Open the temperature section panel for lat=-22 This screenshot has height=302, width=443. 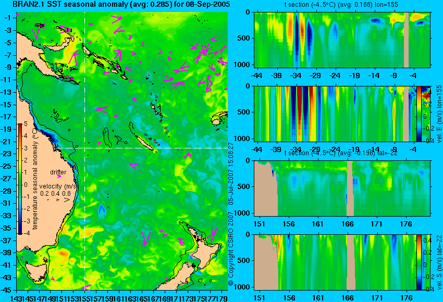click(x=342, y=188)
